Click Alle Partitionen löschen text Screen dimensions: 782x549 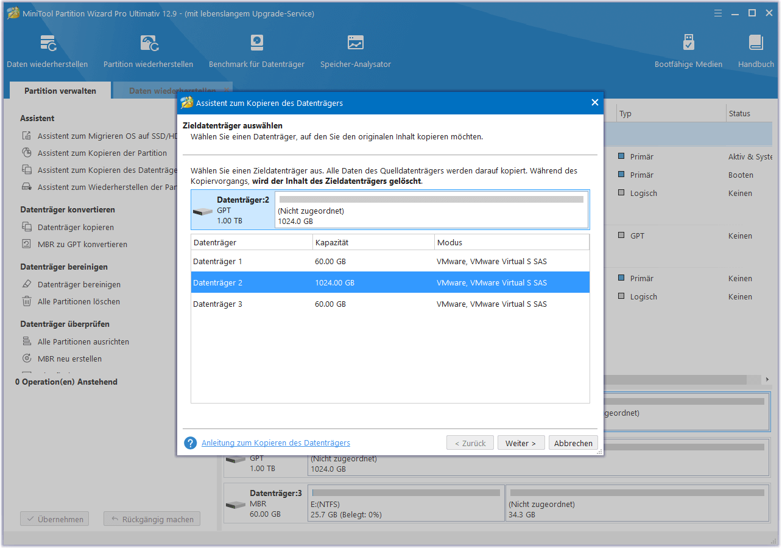coord(79,301)
